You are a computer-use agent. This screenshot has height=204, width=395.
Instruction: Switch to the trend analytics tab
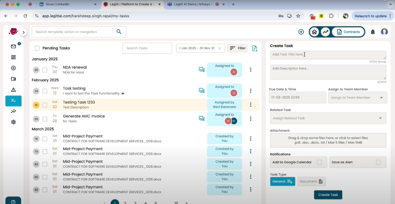coord(326,32)
